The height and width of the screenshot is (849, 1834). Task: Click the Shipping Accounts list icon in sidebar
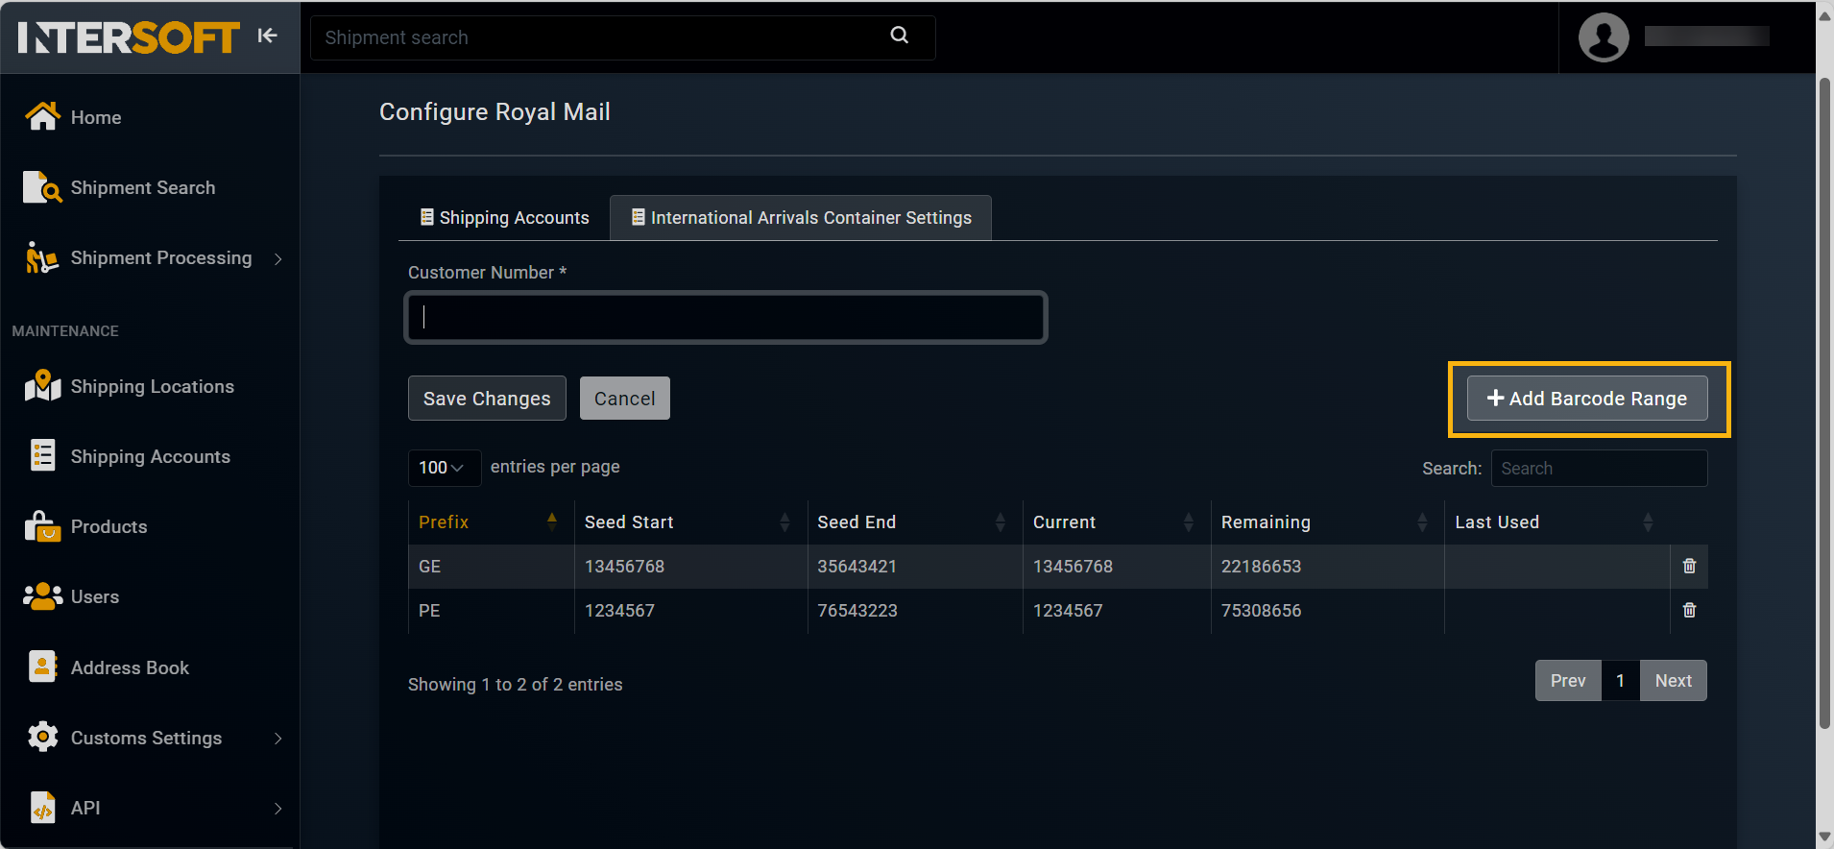[42, 455]
